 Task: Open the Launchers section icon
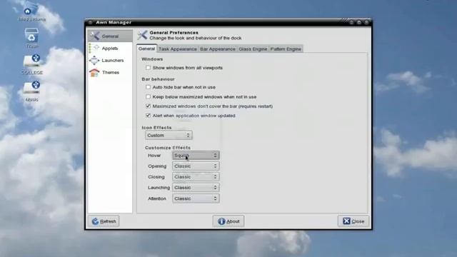point(94,60)
